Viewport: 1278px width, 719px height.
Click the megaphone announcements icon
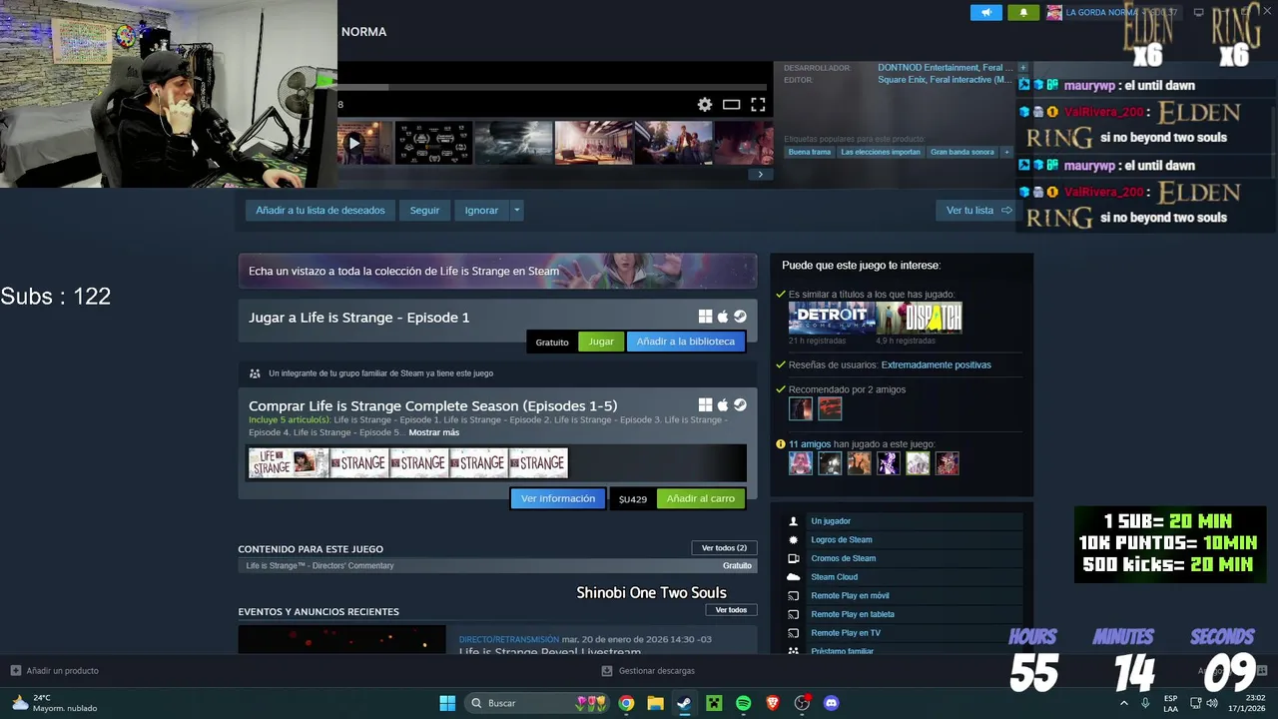click(986, 12)
